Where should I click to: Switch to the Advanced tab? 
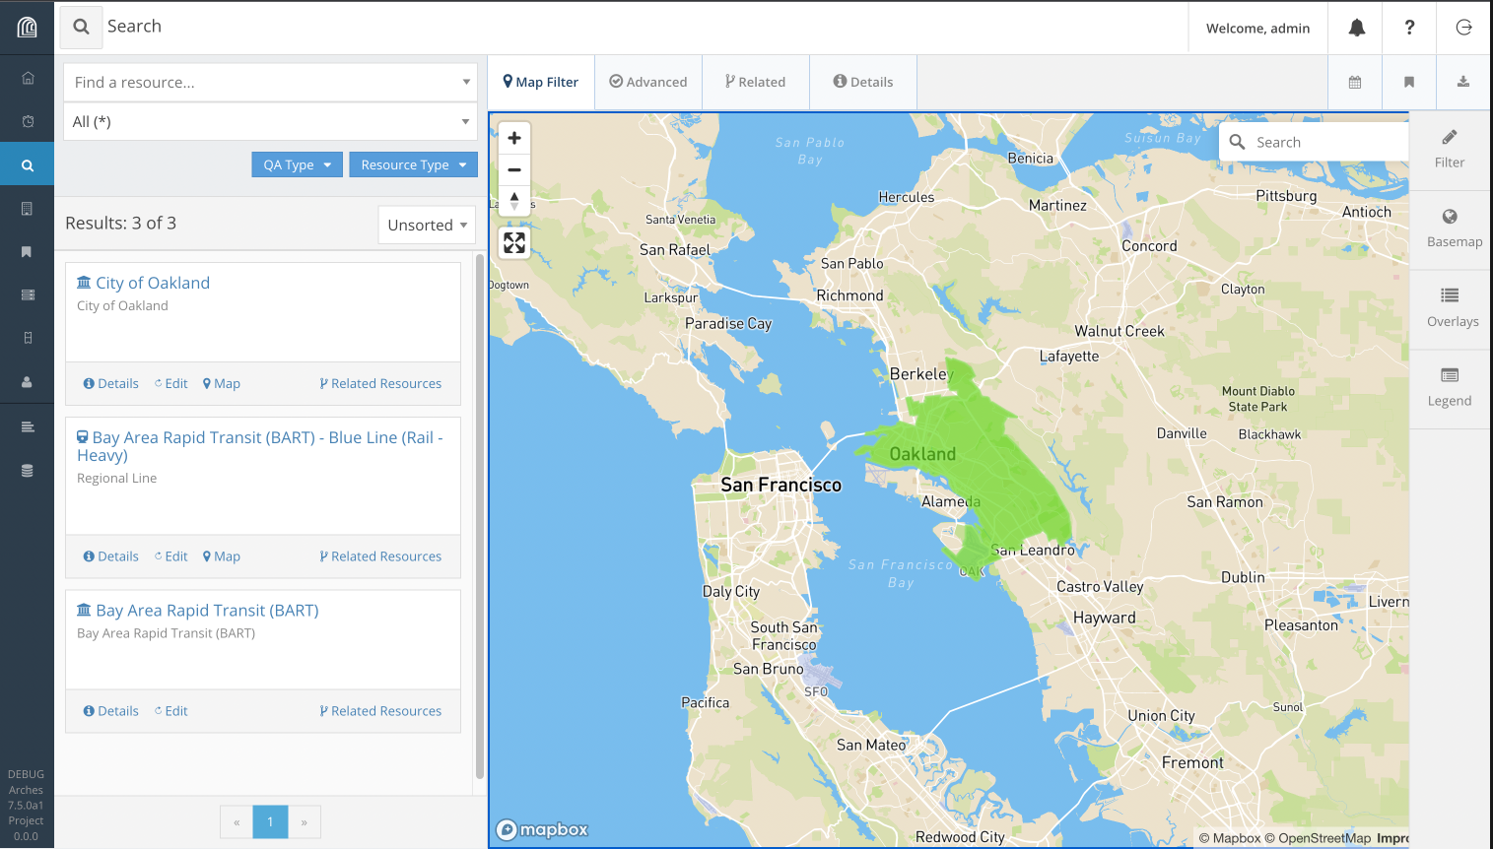point(648,83)
